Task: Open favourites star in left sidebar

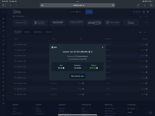Action: point(3,37)
